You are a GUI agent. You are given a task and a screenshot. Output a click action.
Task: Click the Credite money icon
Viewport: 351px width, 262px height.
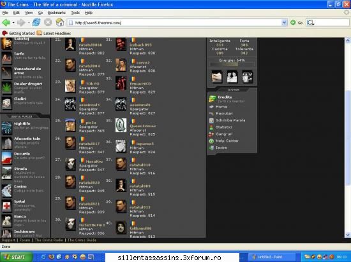[x=213, y=99]
